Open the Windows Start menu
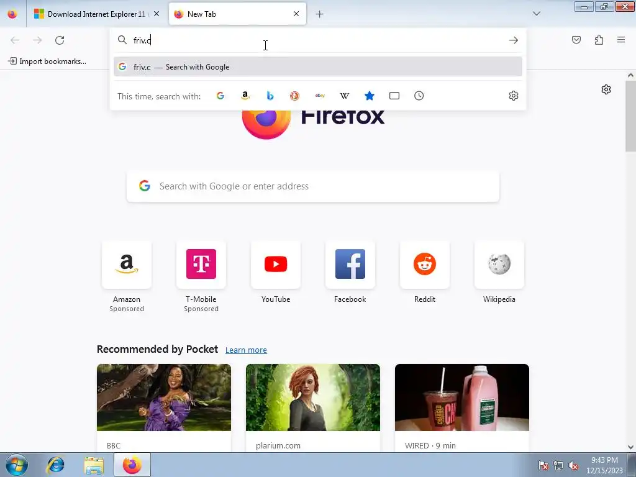 (16, 465)
